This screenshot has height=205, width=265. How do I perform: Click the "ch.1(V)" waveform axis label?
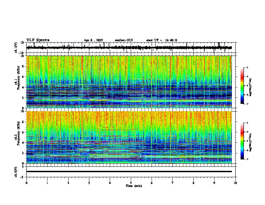(x=16, y=48)
